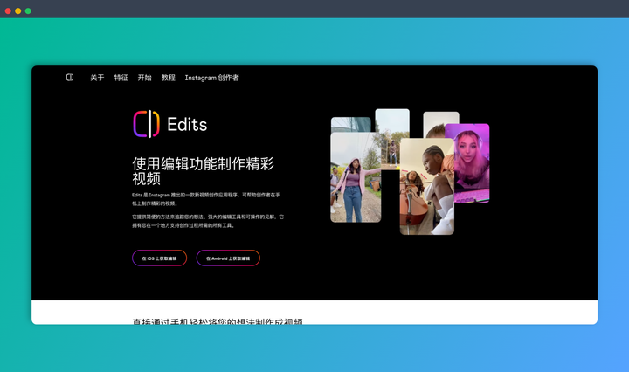Minimize window with yellow button

point(18,10)
